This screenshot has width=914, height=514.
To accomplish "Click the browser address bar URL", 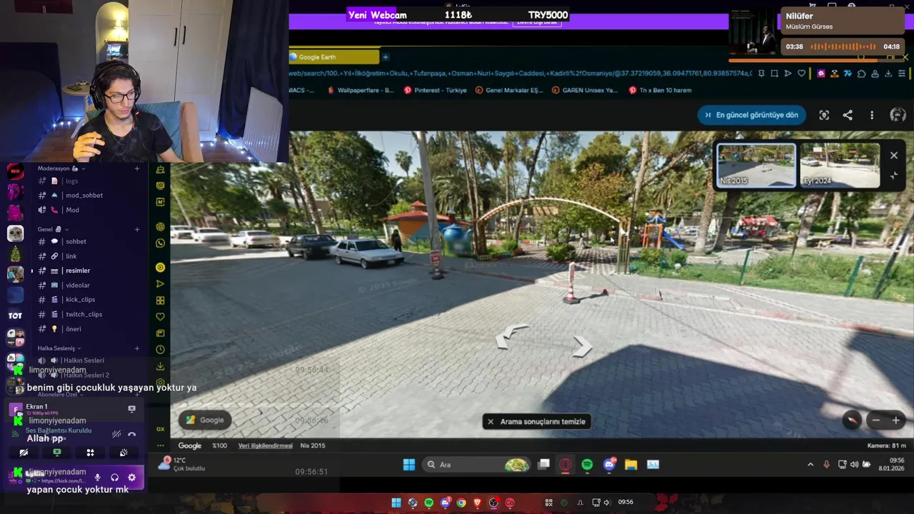I will (x=520, y=73).
